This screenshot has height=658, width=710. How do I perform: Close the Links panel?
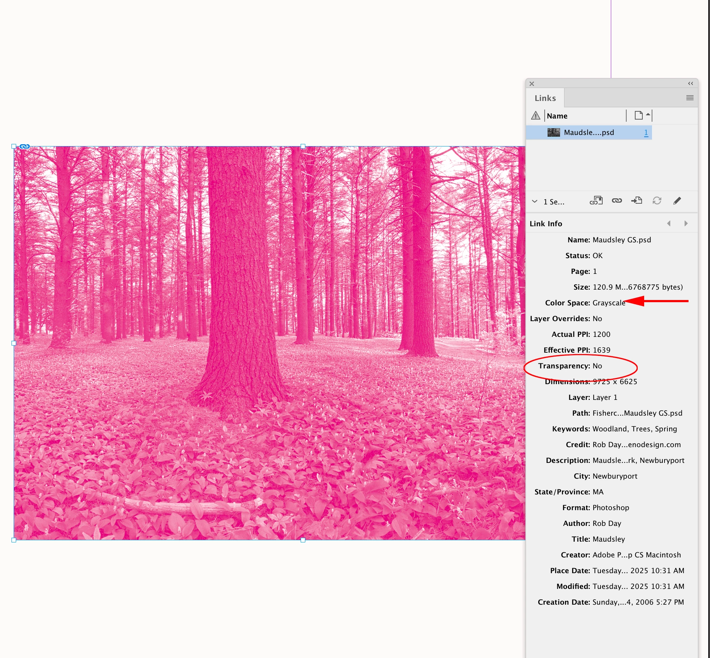[532, 84]
